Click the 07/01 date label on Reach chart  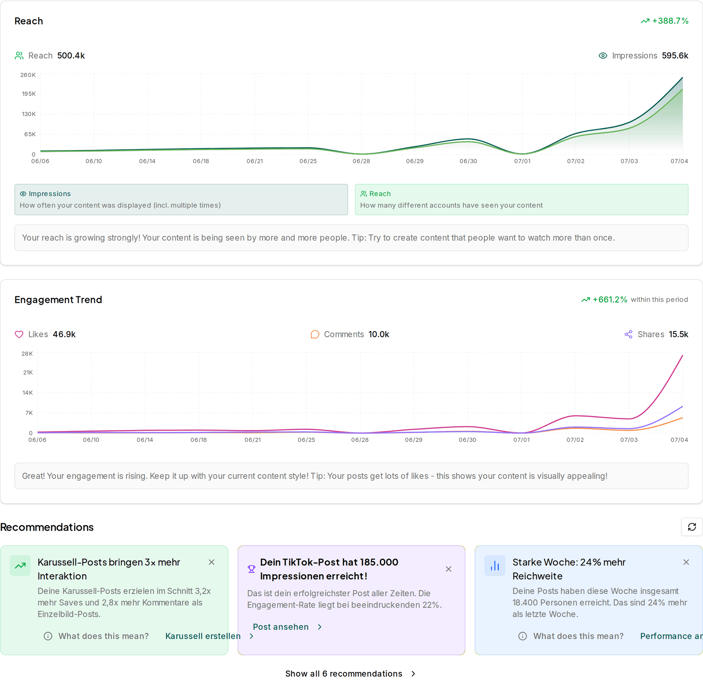pos(522,161)
